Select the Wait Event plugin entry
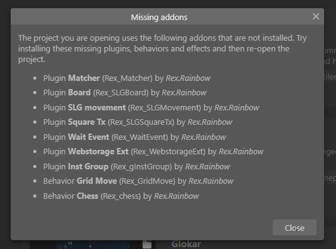 [x=135, y=137]
